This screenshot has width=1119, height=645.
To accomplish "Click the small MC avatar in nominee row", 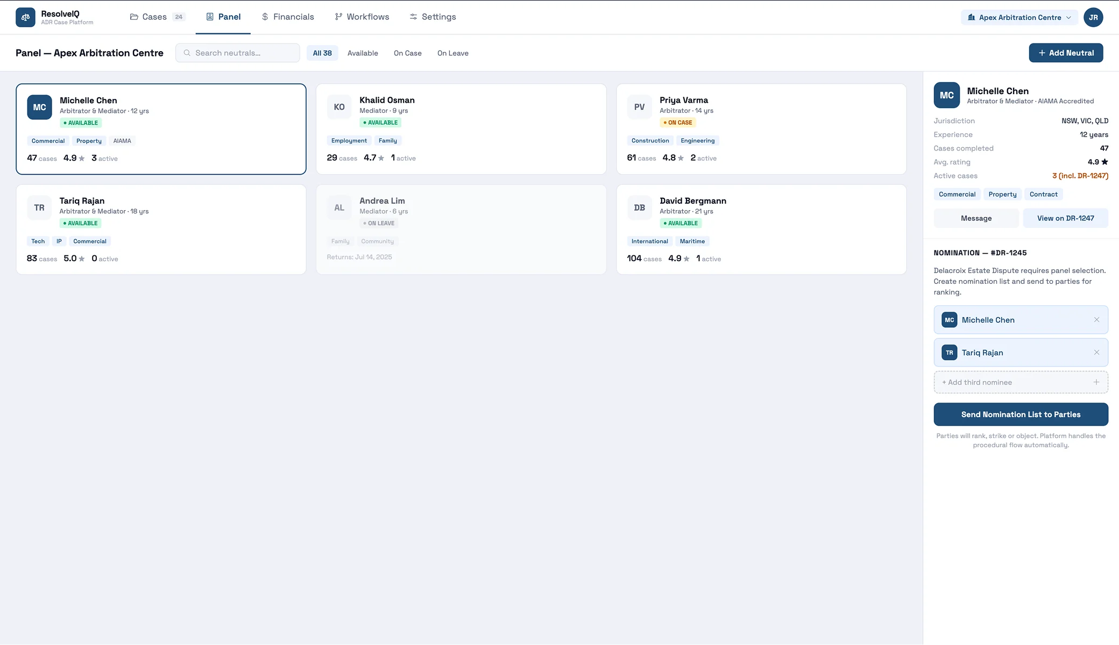I will pos(950,320).
